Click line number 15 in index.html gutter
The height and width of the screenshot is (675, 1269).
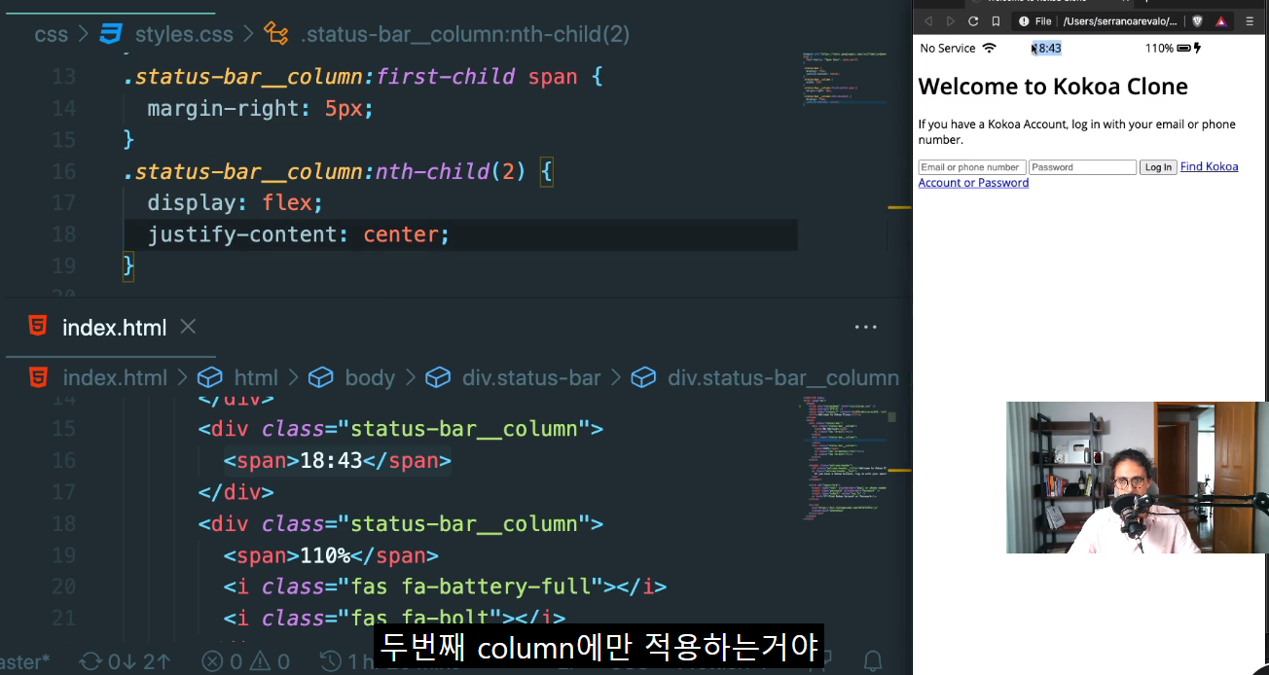coord(63,428)
